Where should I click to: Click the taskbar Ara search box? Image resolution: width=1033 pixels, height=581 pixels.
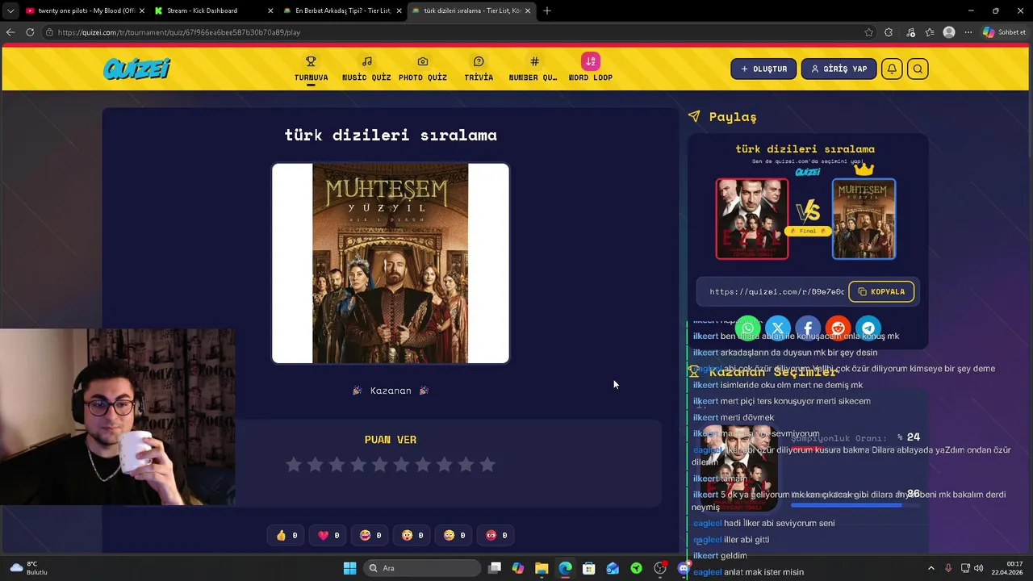(420, 568)
